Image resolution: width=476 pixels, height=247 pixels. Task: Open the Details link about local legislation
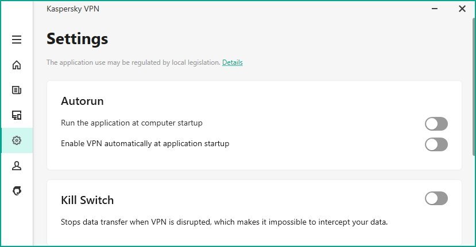233,62
